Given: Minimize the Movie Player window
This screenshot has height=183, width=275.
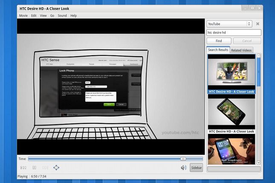Looking at the screenshot, I should 245,8.
